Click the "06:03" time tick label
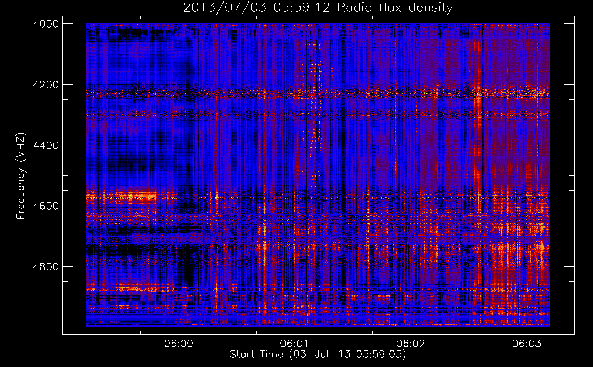 pos(527,344)
